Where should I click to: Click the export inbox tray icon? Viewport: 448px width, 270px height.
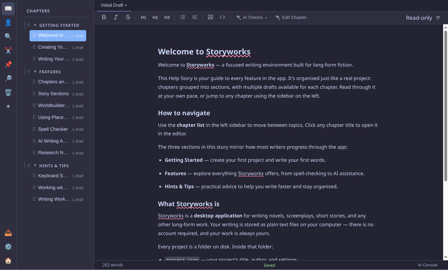(x=8, y=233)
